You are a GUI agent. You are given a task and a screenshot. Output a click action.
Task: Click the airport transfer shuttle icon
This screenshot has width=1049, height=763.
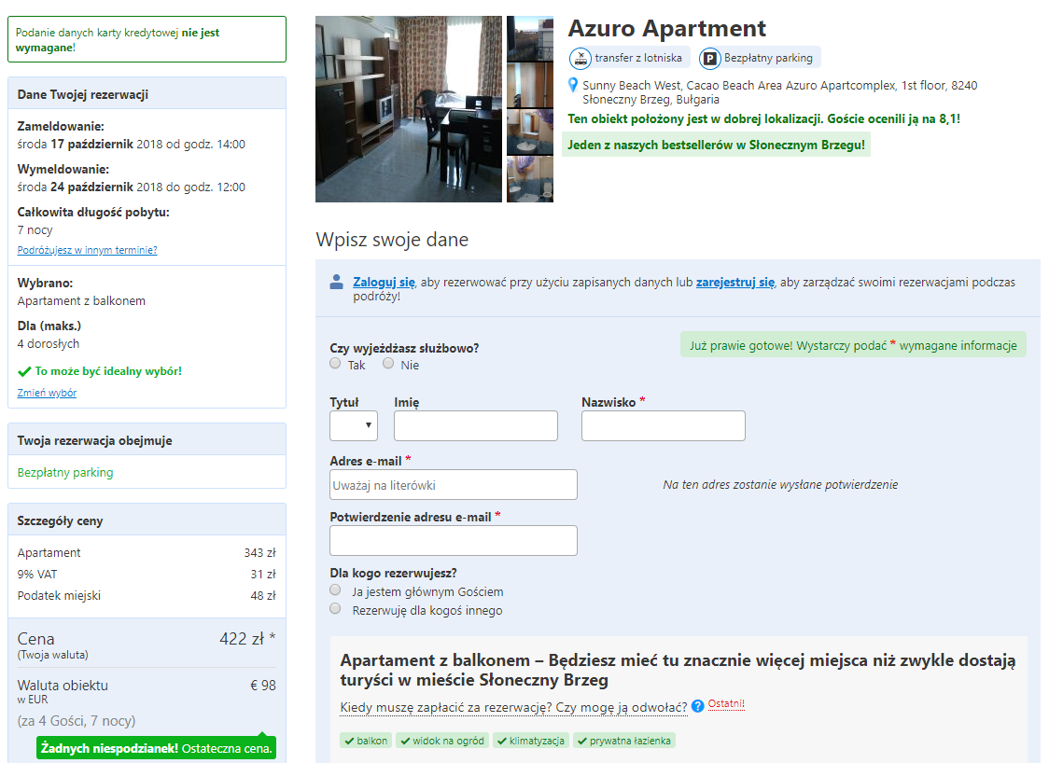click(580, 58)
